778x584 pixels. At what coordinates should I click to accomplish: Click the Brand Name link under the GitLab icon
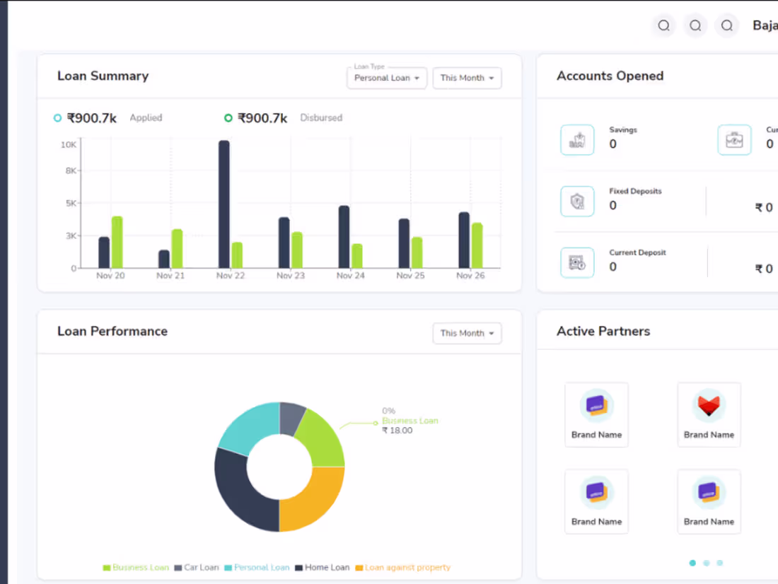point(709,434)
